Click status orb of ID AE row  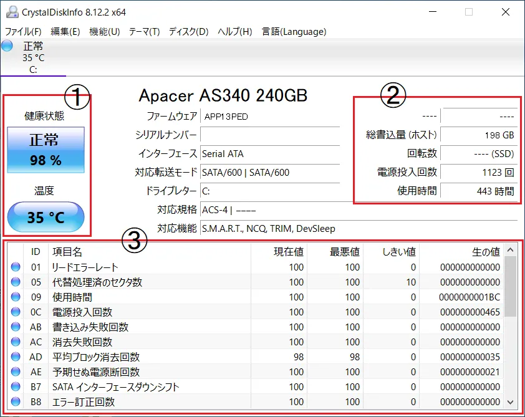tap(16, 371)
